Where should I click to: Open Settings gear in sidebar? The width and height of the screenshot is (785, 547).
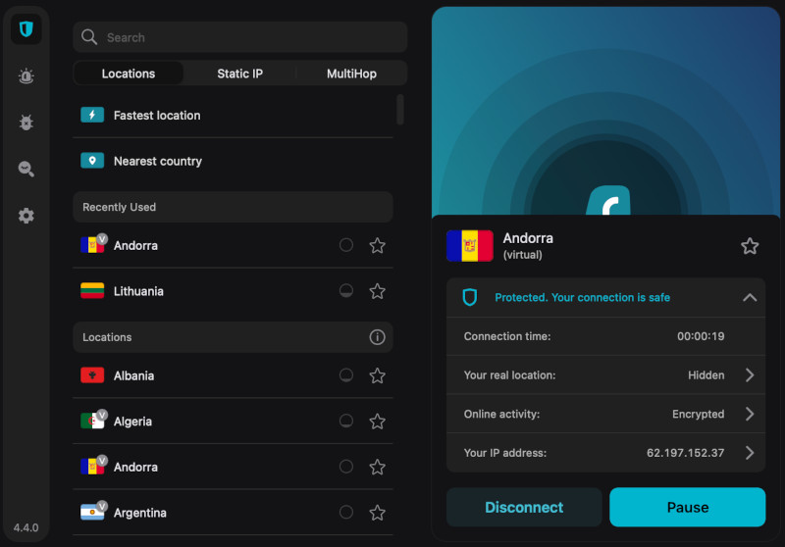click(26, 216)
